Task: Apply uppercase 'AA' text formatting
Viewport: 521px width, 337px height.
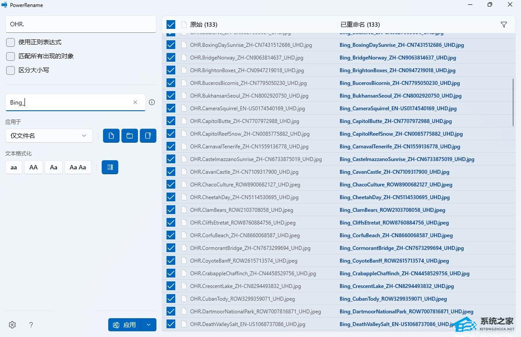Action: coord(34,167)
